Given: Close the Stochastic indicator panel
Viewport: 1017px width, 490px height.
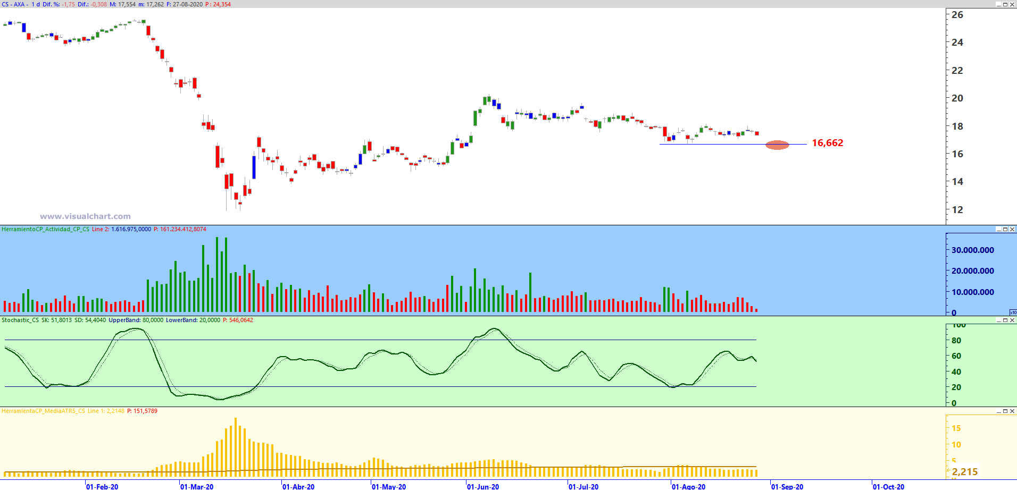Looking at the screenshot, I should (1012, 320).
